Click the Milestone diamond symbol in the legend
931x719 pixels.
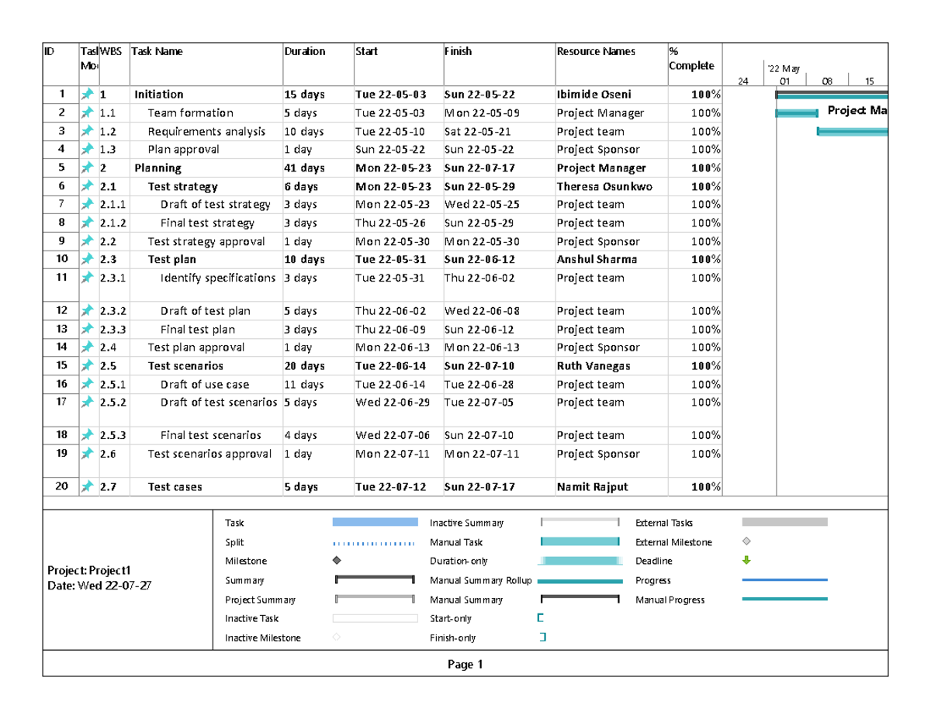pos(336,561)
